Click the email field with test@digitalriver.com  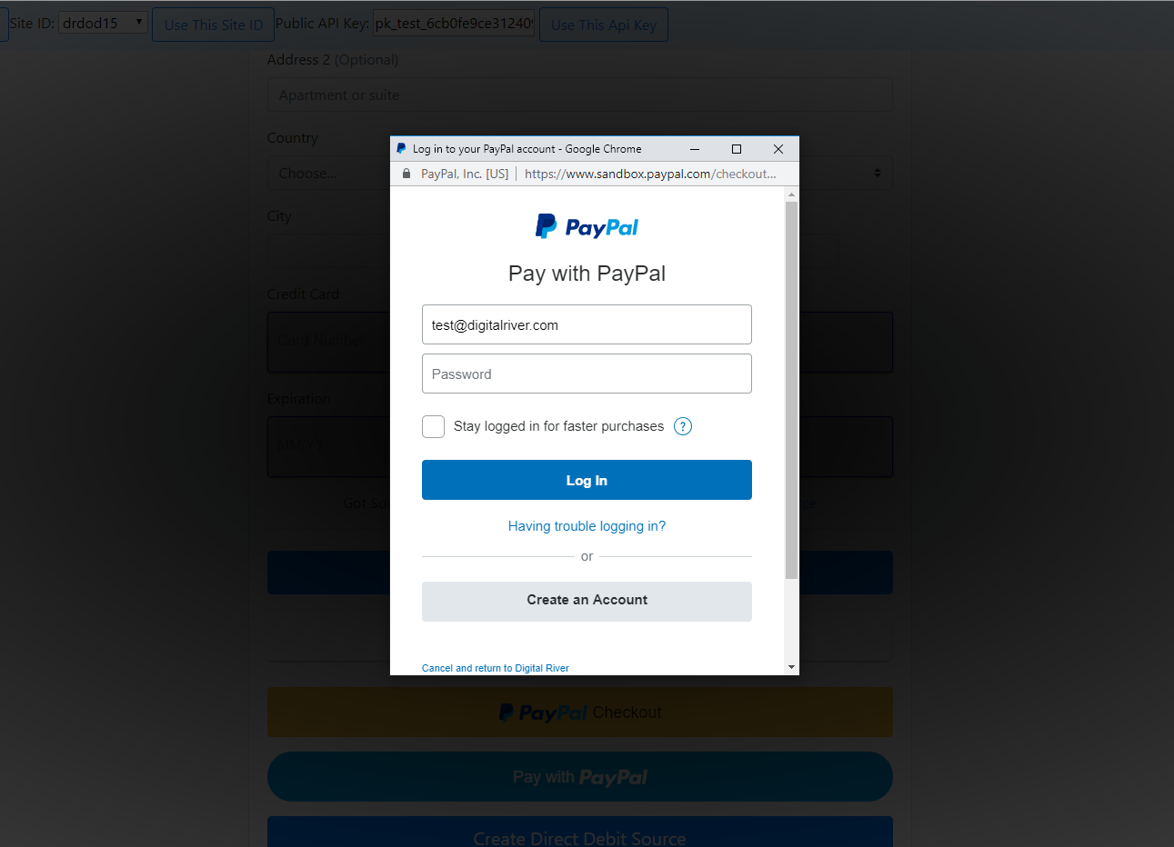tap(587, 324)
